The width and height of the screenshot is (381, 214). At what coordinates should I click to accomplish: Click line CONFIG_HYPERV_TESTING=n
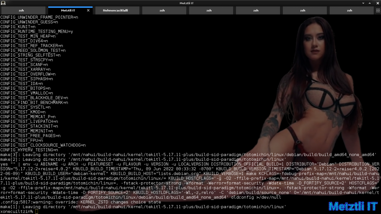coord(29,150)
